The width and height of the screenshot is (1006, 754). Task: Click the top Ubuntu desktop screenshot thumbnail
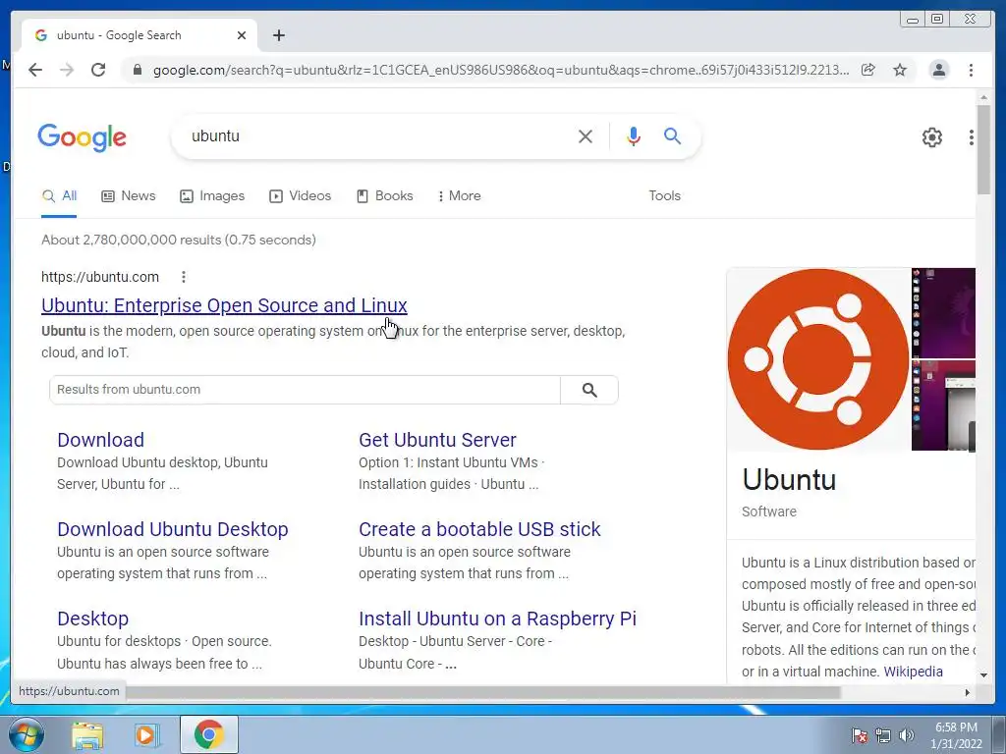point(943,313)
